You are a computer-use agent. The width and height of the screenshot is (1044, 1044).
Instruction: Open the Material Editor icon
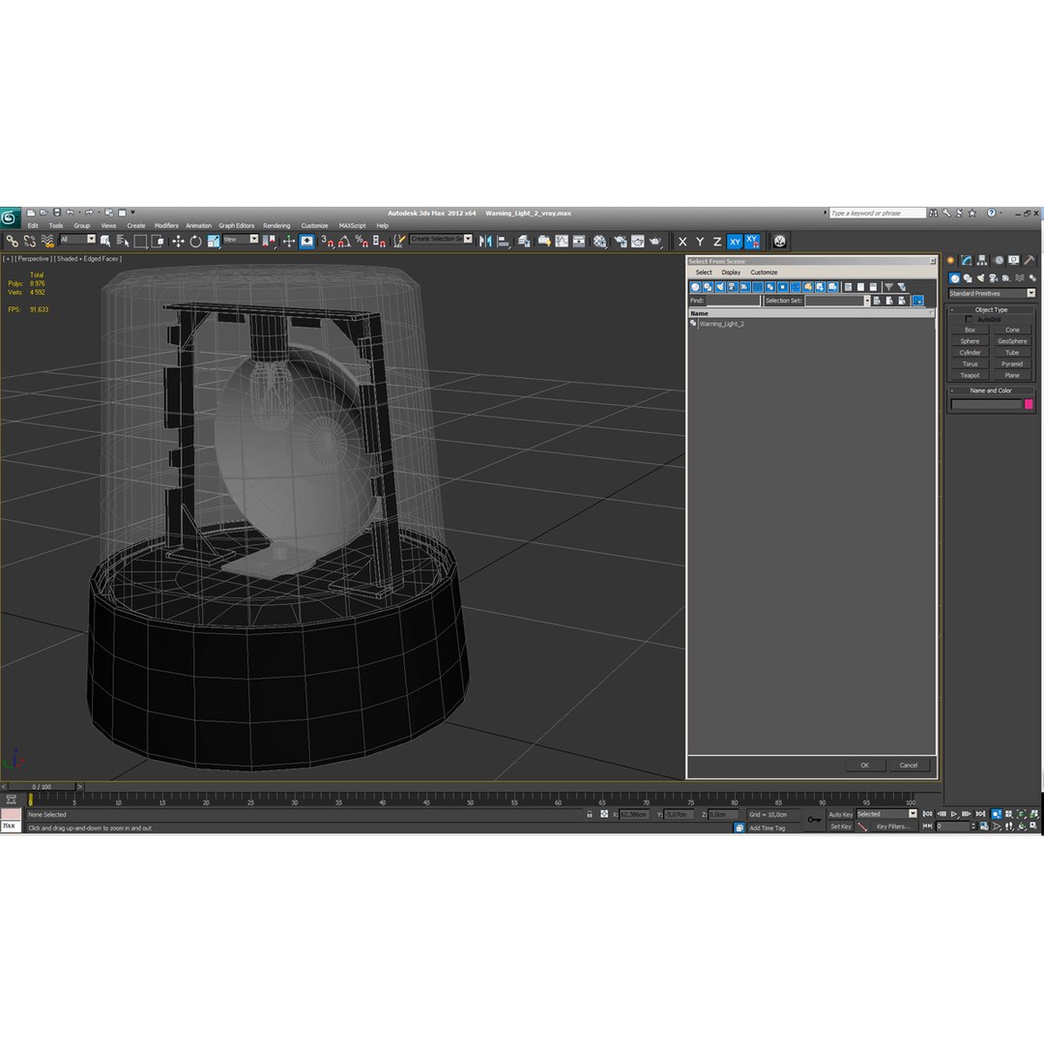600,241
